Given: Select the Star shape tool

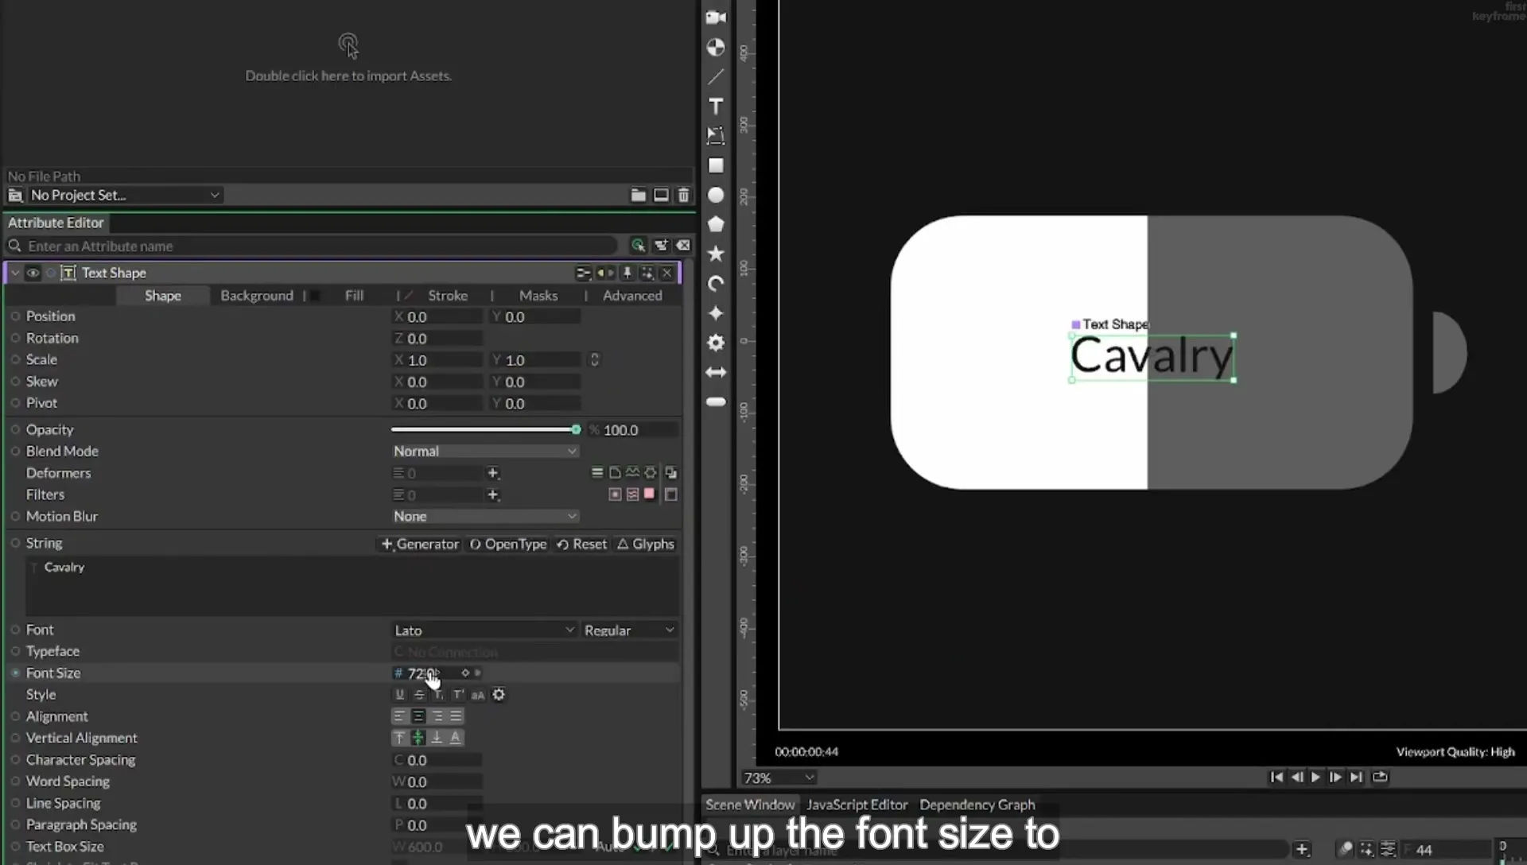Looking at the screenshot, I should pos(716,254).
